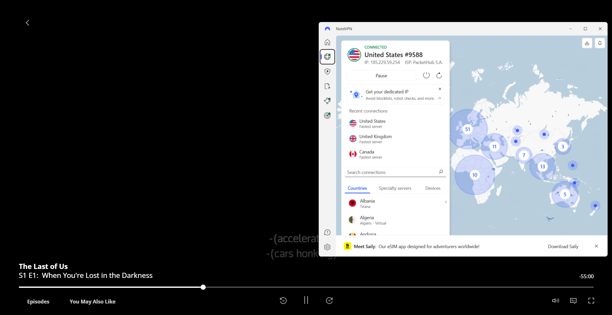Click the Middle East cluster marked 11
Viewport: 612px width, 315px height.
click(x=494, y=146)
